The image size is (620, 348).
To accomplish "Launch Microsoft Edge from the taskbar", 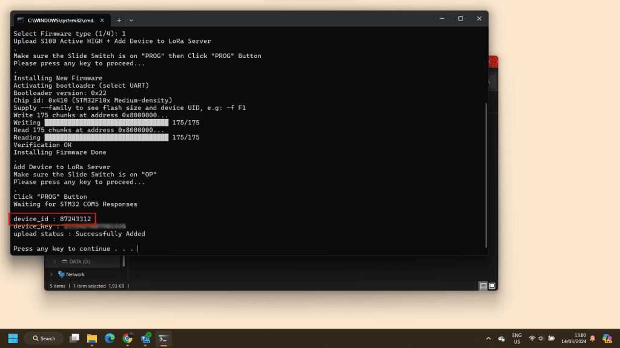I will (110, 338).
